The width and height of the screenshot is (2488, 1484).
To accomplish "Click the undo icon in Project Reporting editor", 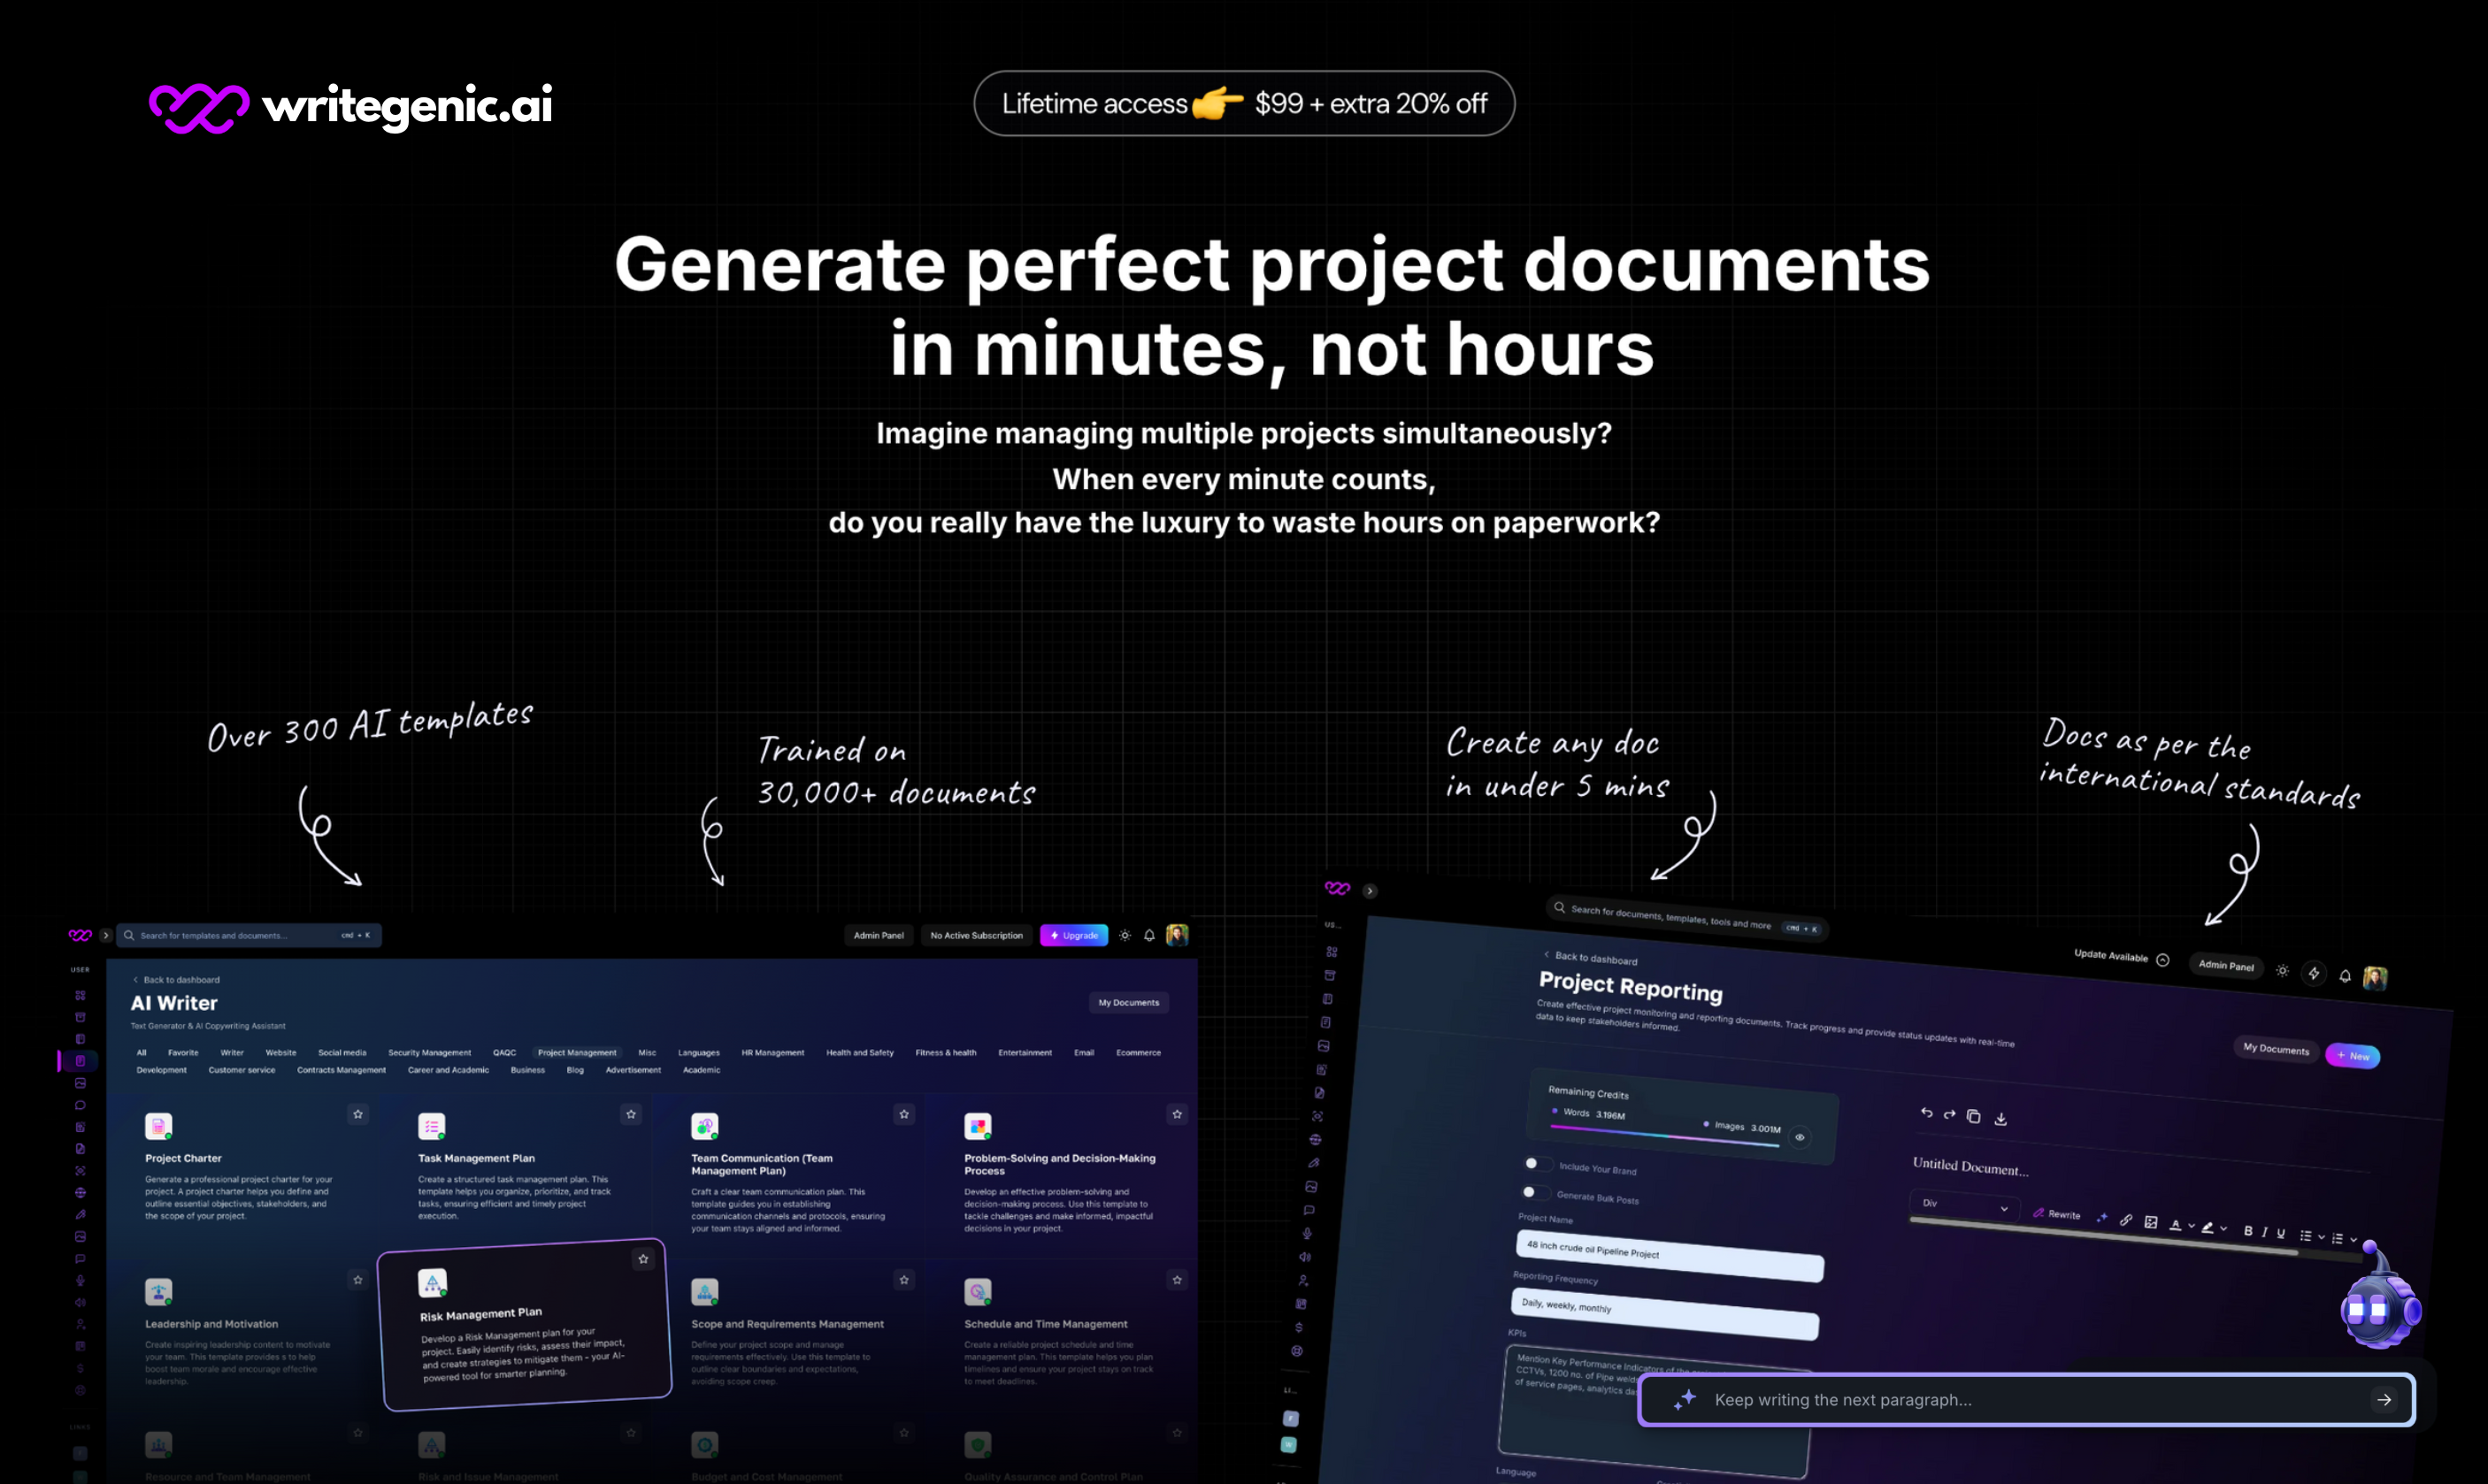I will click(1927, 1112).
